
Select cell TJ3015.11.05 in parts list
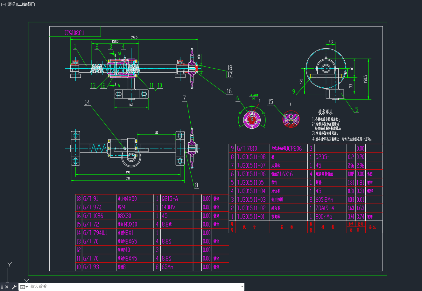(250, 182)
